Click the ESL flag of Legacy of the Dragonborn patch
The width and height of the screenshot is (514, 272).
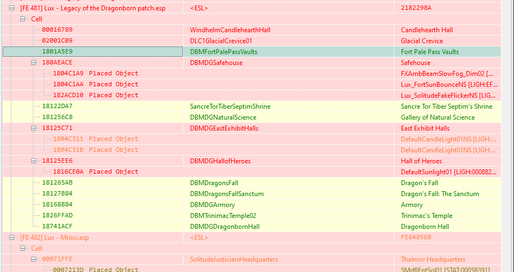pos(199,8)
